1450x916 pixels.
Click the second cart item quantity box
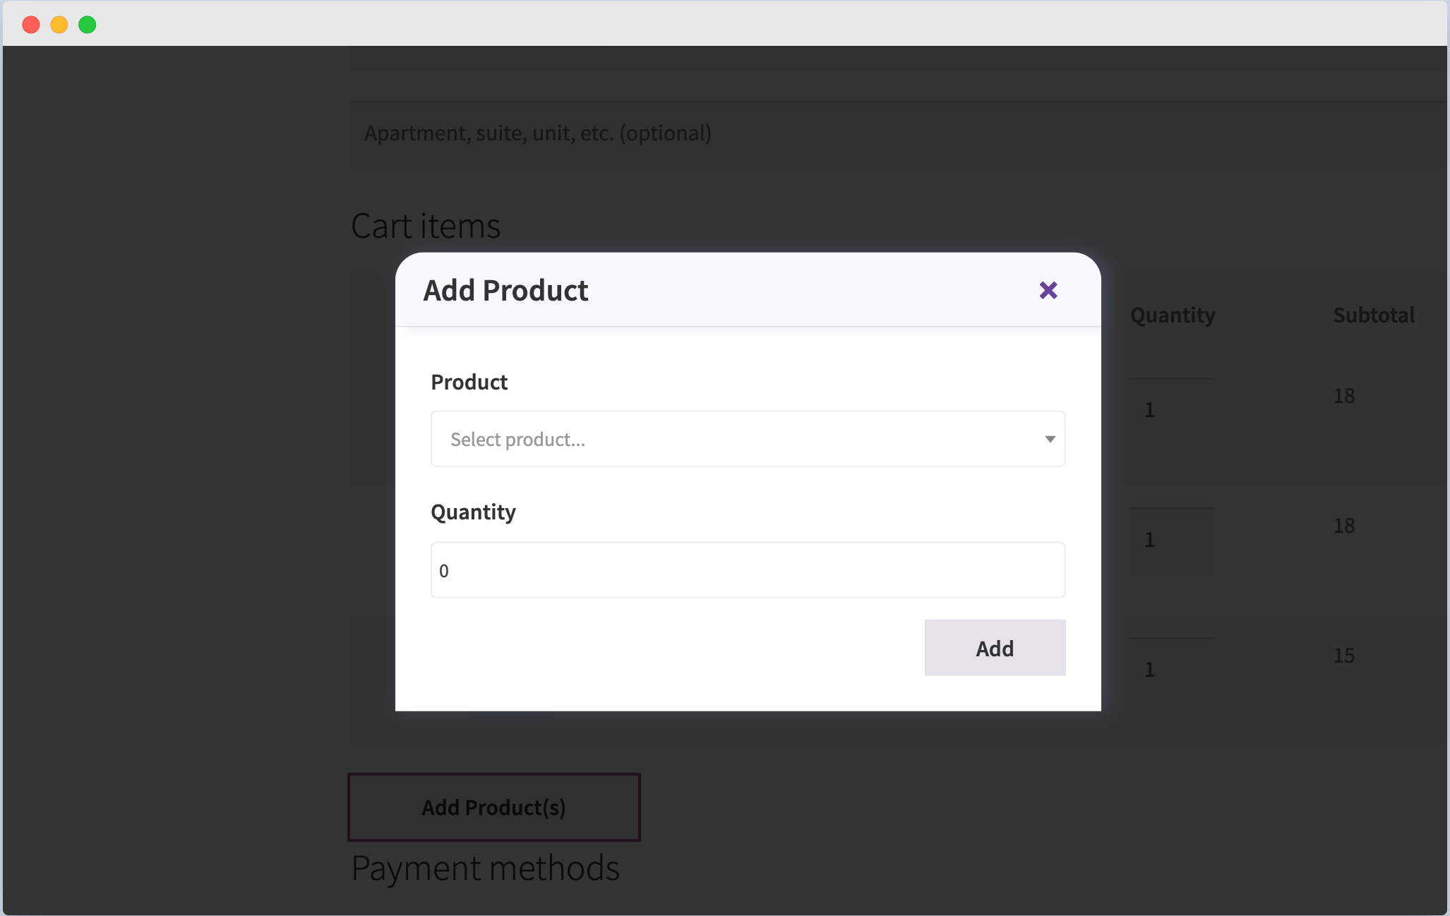(1171, 538)
